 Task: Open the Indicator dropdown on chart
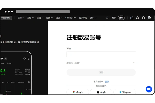tap(21, 82)
